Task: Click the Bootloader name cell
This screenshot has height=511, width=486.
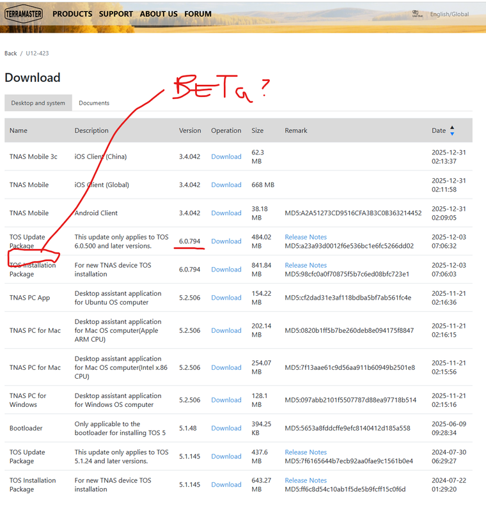Action: click(x=26, y=428)
